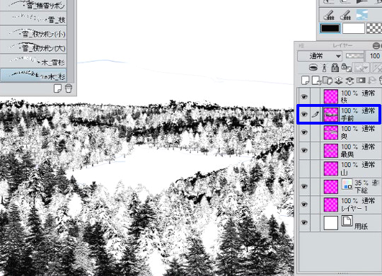
Task: Click the clip to layer below icon
Action: click(x=313, y=67)
